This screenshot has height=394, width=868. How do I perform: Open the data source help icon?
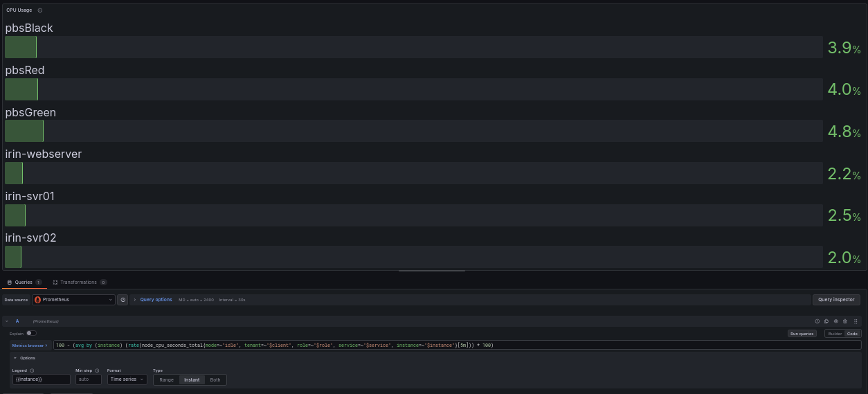point(123,300)
